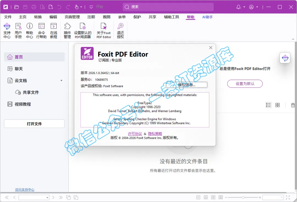Open the License Agreement (许可协议) link
Image resolution: width=297 pixels, height=202 pixels.
pos(135,134)
